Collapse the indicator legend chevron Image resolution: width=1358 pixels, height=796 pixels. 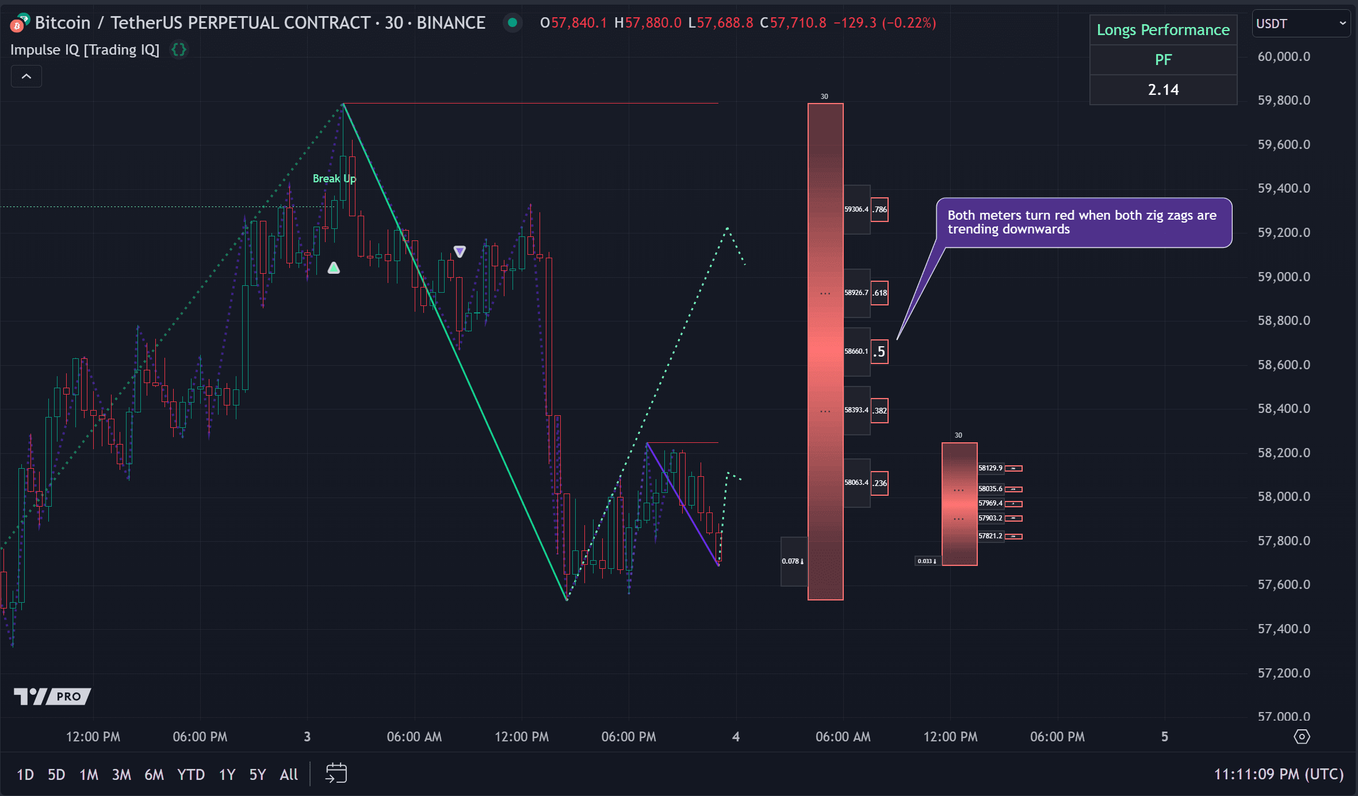(26, 76)
